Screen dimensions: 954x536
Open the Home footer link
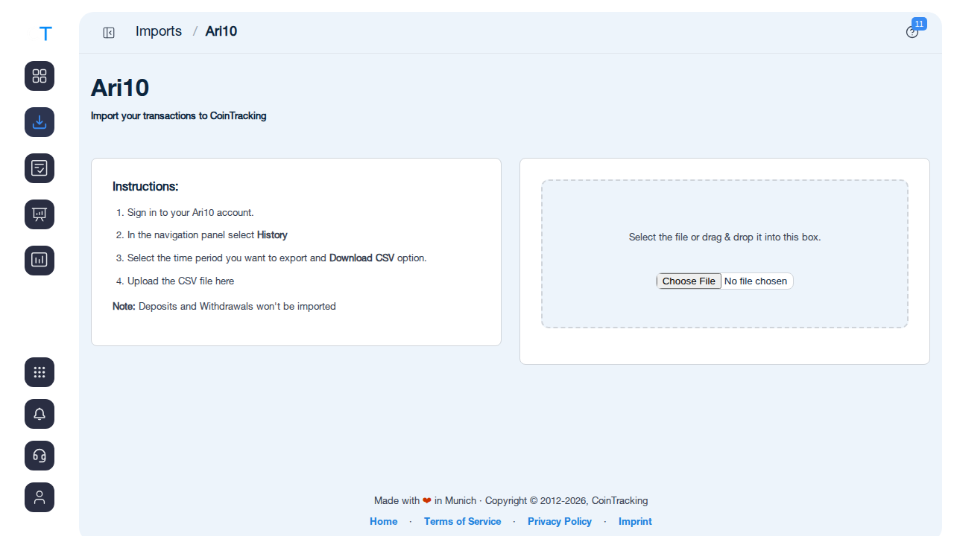click(384, 521)
